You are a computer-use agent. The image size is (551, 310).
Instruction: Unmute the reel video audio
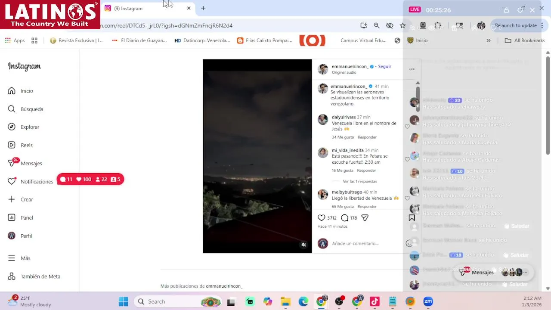303,245
